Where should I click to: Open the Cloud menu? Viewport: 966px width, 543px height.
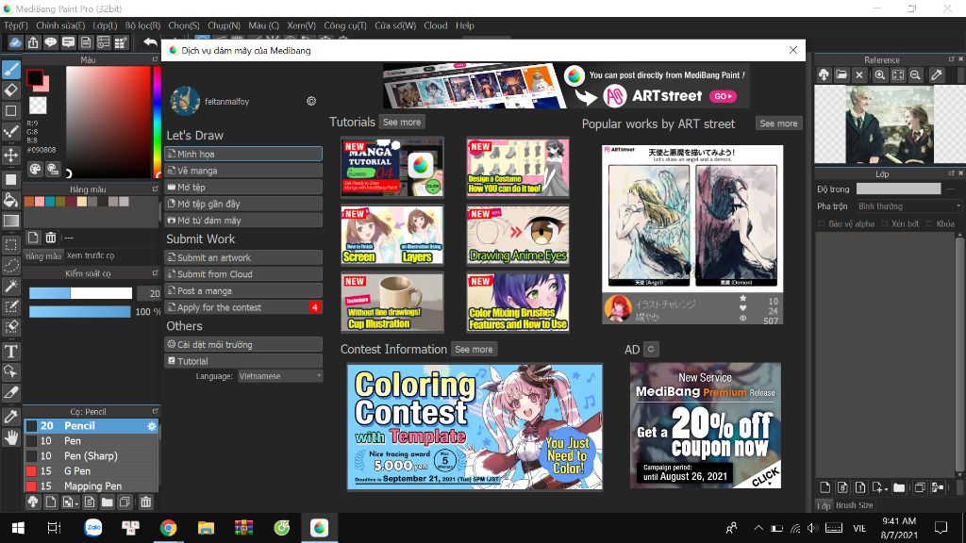tap(436, 25)
